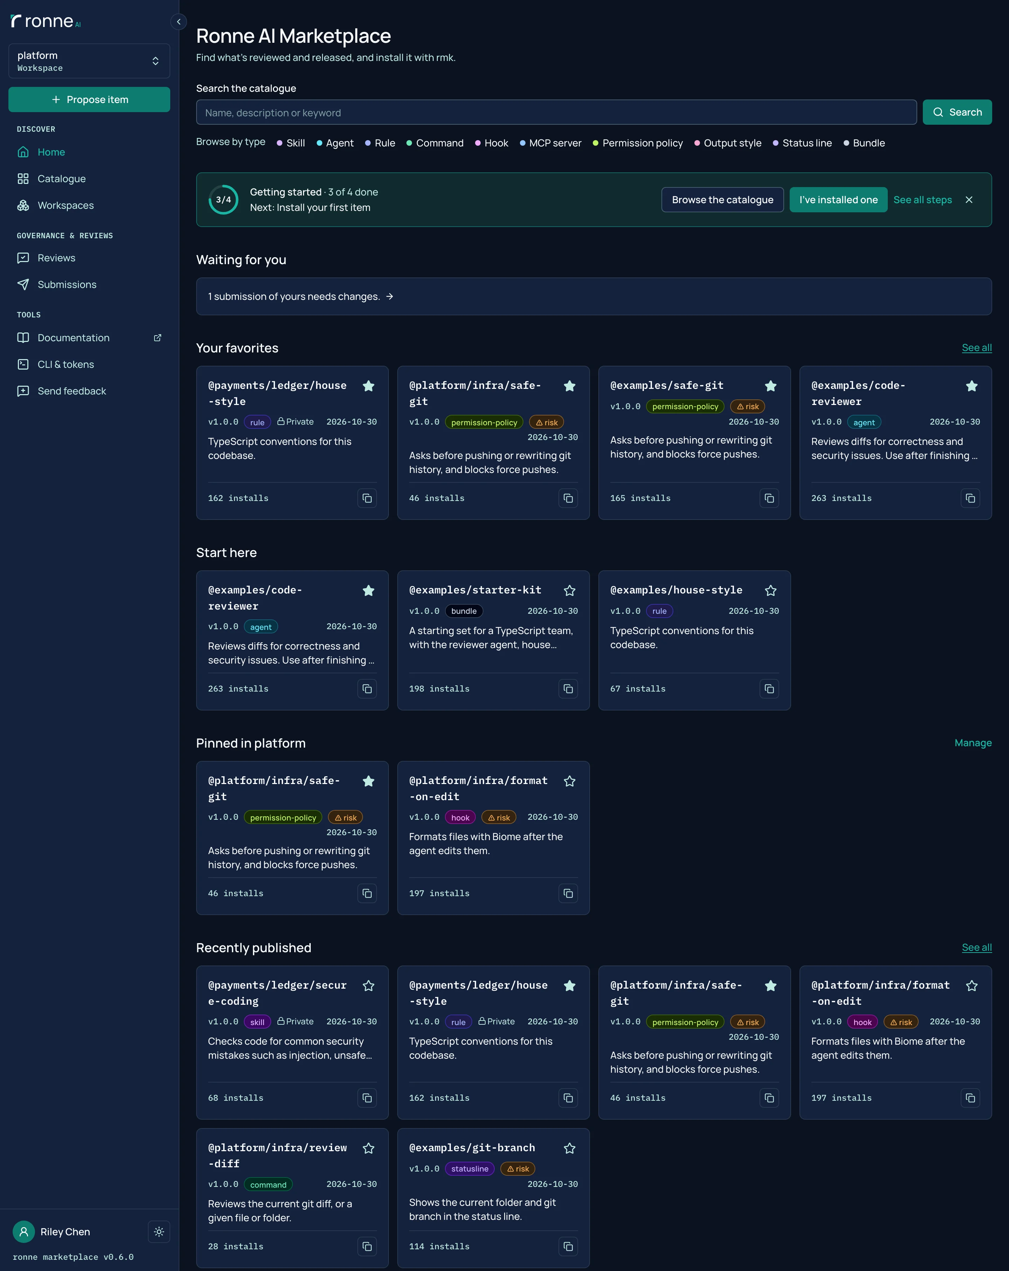Screen dimensions: 1009x1271
Task: Go to Home in the sidebar
Action: coord(51,152)
